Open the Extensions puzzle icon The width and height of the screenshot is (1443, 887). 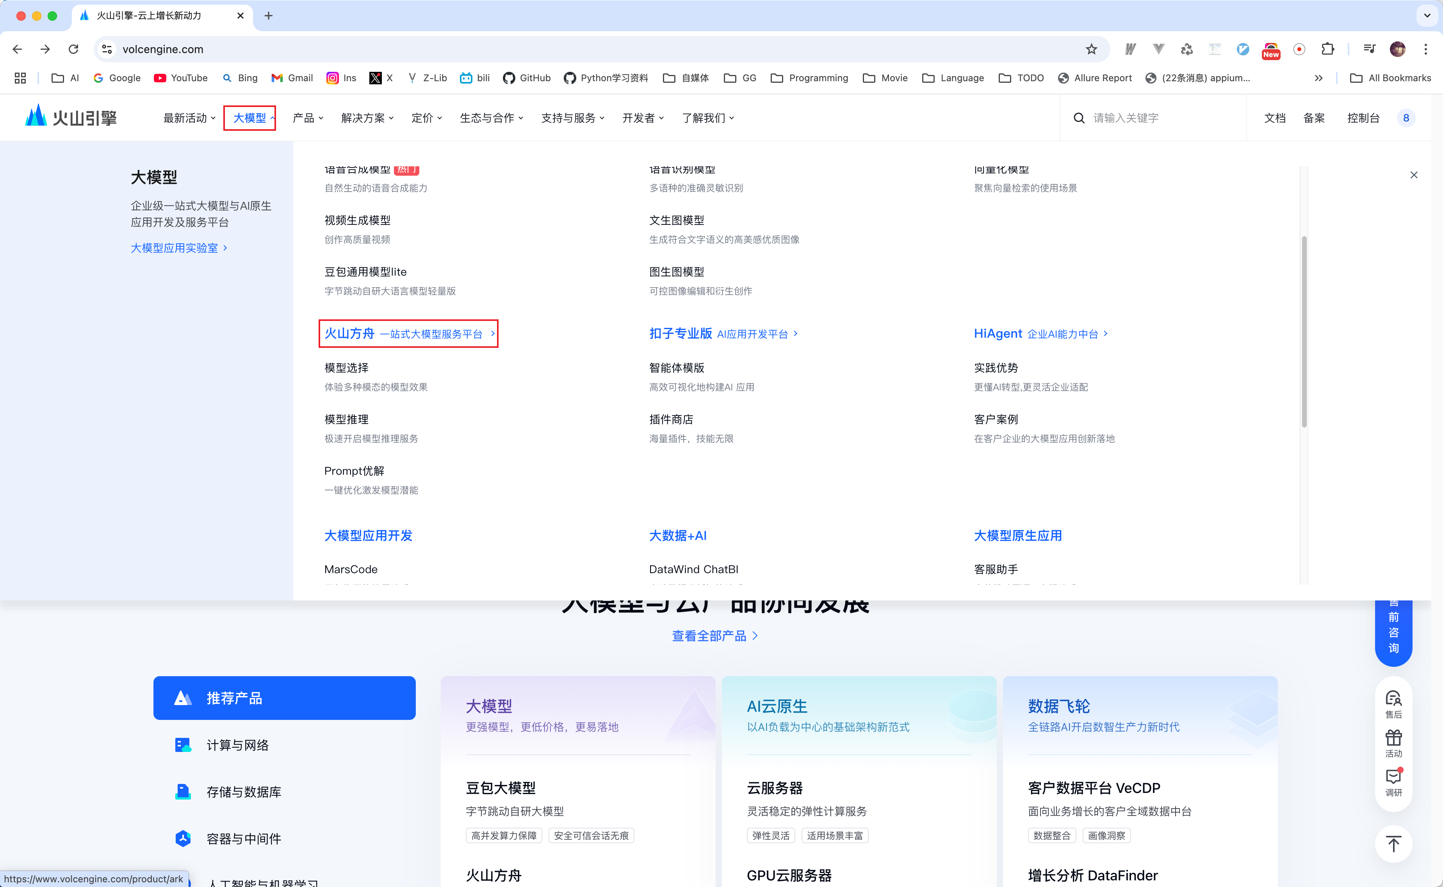coord(1327,49)
